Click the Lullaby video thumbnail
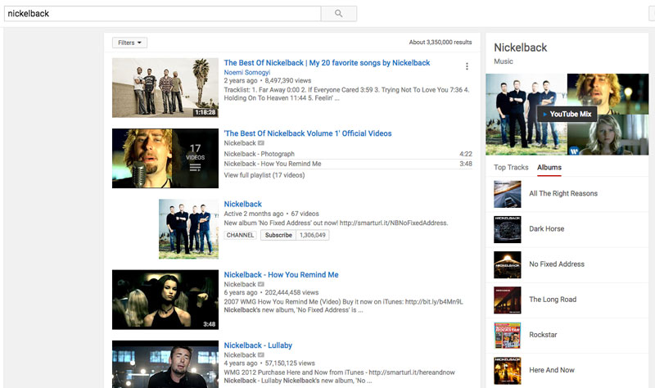655x388 pixels. [x=165, y=364]
